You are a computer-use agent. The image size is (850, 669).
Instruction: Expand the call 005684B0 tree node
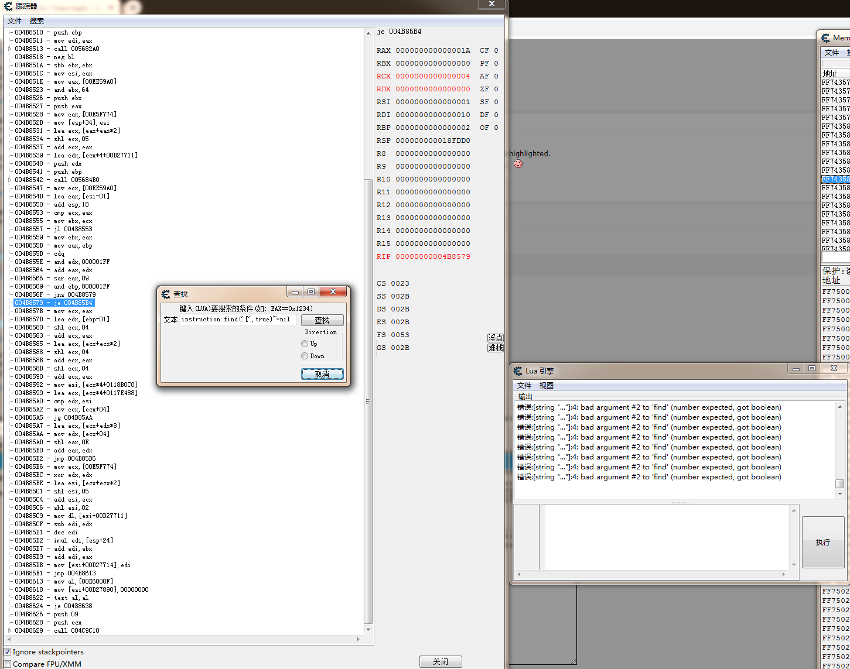pos(9,180)
